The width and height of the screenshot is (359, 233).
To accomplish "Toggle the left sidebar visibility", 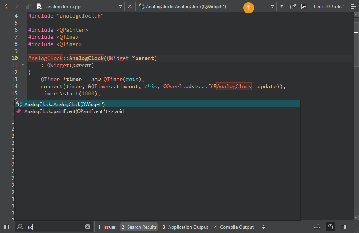I will point(6,227).
